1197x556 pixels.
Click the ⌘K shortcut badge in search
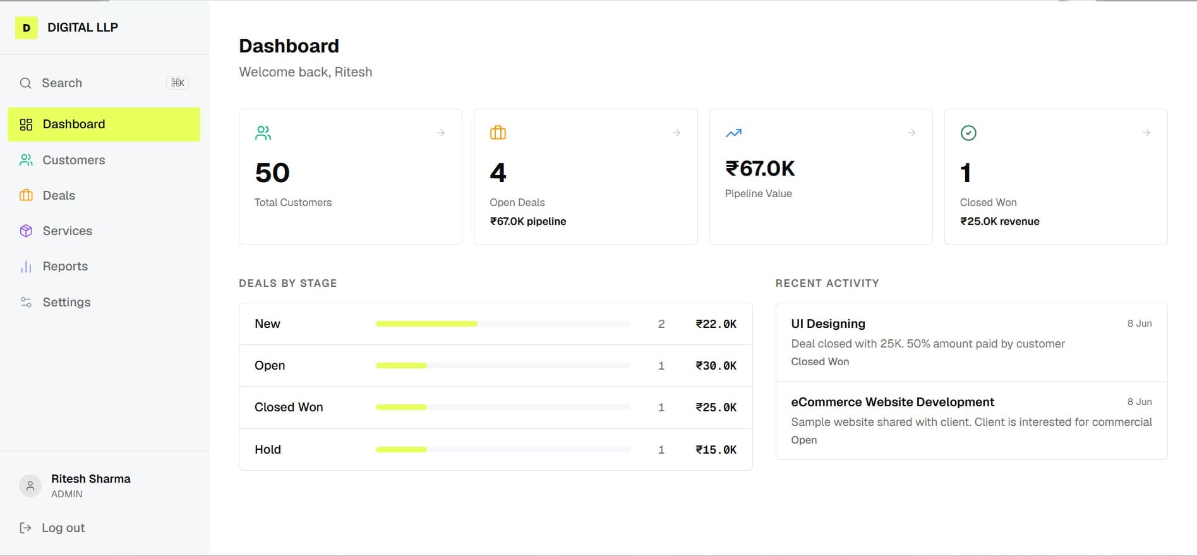click(x=177, y=83)
